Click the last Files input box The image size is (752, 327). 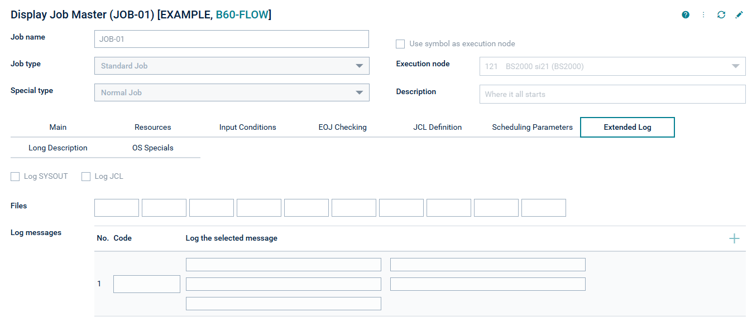544,208
